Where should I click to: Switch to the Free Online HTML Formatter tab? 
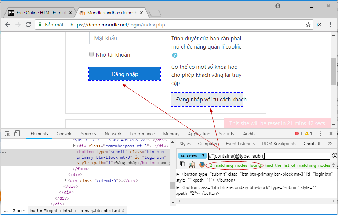40,13
